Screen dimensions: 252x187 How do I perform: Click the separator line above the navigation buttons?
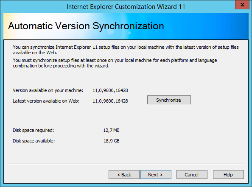click(x=126, y=164)
